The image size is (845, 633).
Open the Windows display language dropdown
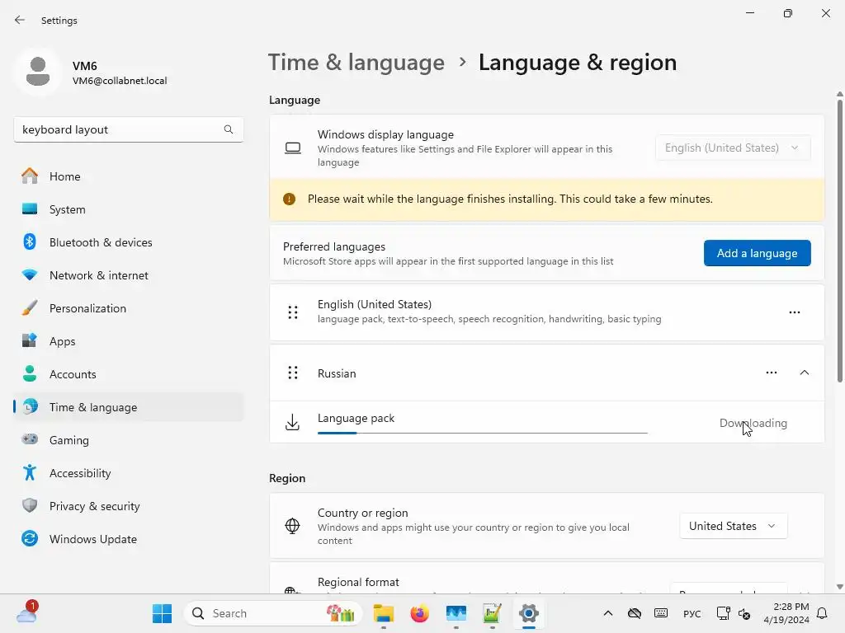[x=733, y=148]
